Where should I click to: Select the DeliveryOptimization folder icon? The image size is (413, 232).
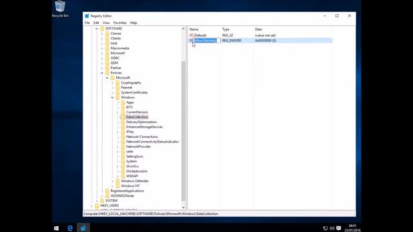pos(123,122)
